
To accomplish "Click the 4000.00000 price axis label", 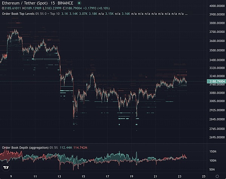I will 216,6.
